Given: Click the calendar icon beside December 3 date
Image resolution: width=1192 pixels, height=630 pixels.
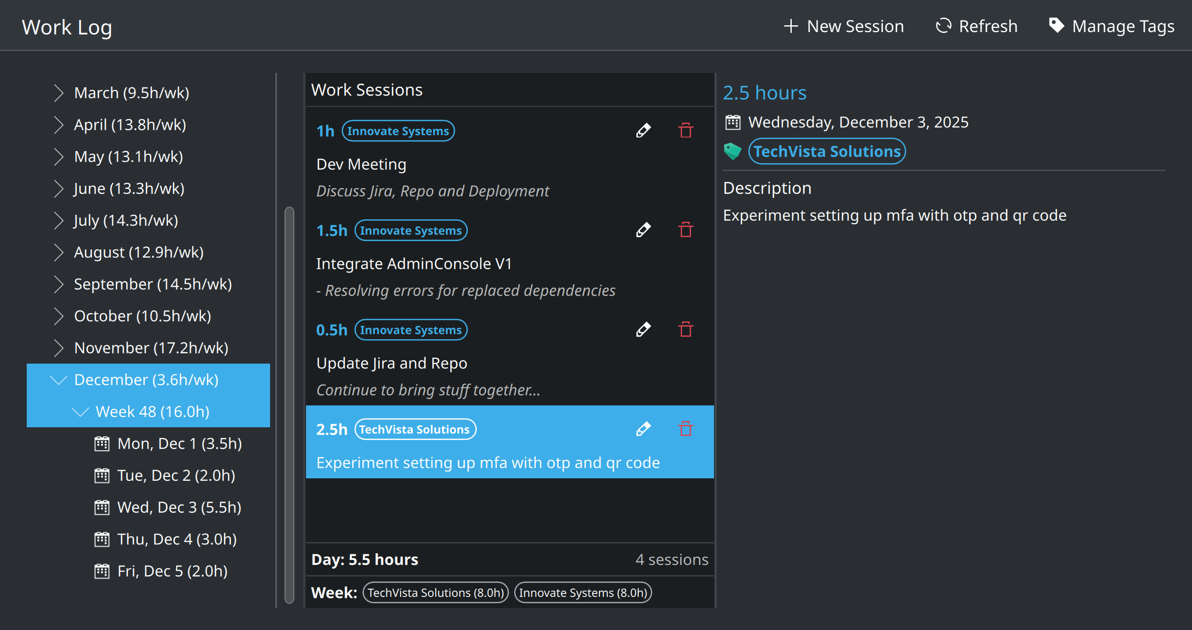Looking at the screenshot, I should (733, 122).
